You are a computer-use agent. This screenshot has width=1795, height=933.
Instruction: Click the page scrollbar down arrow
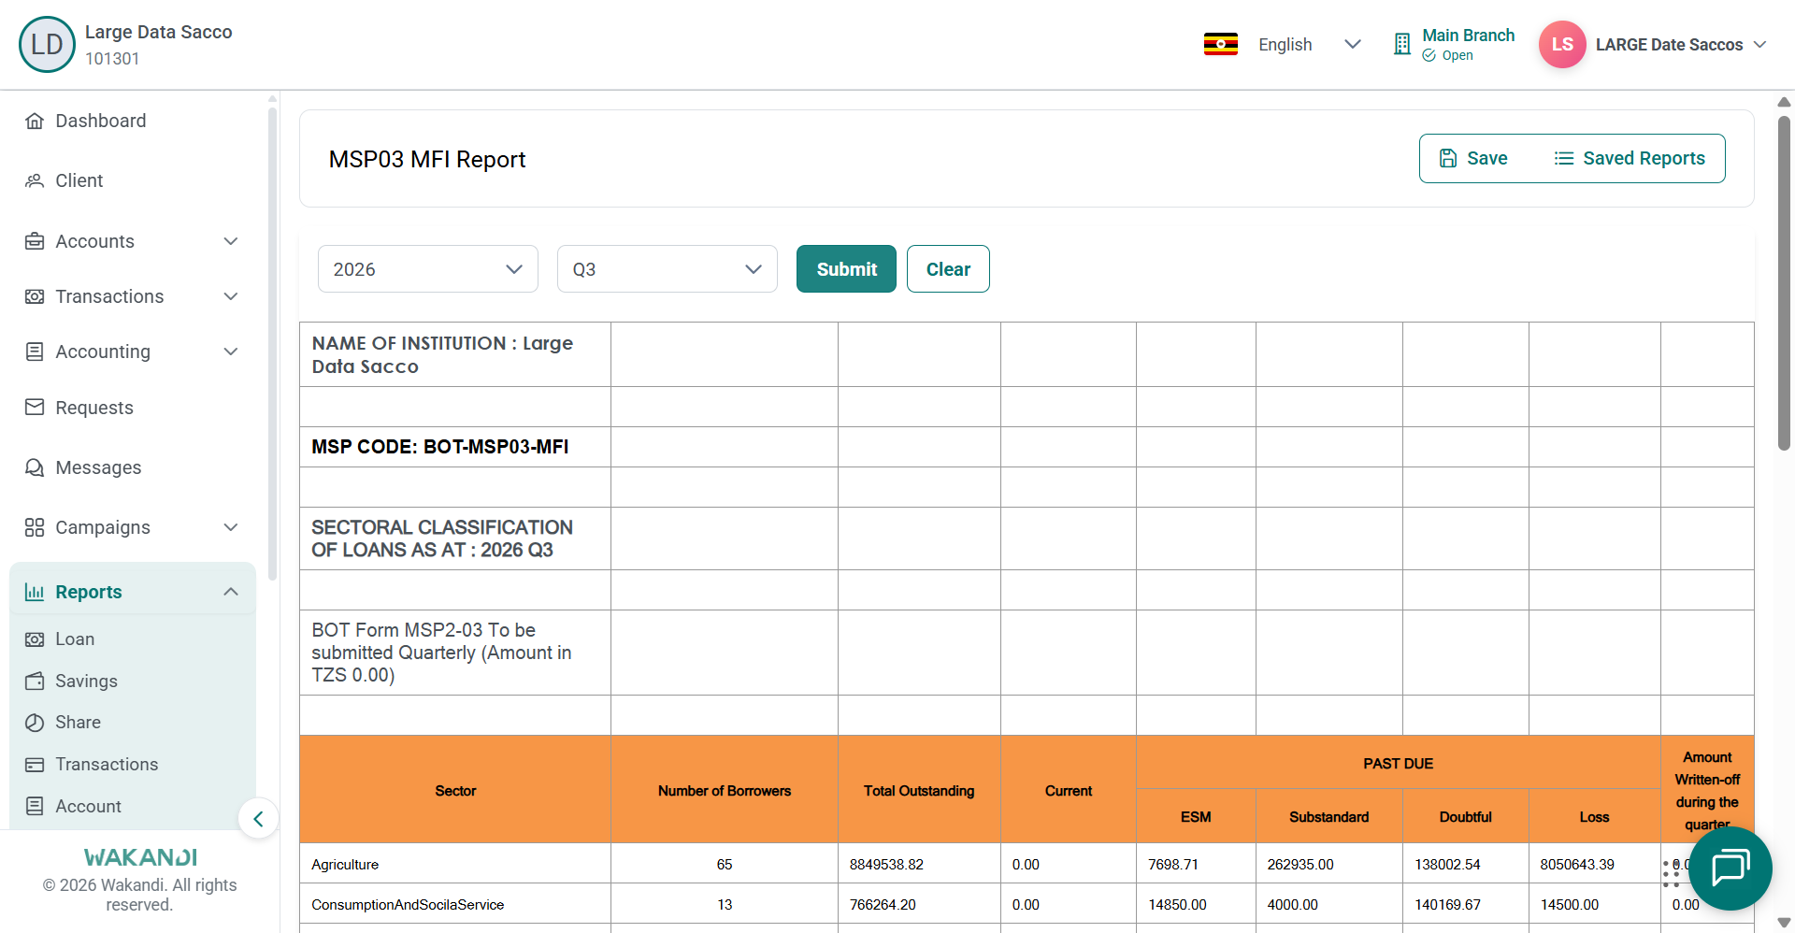(1784, 923)
